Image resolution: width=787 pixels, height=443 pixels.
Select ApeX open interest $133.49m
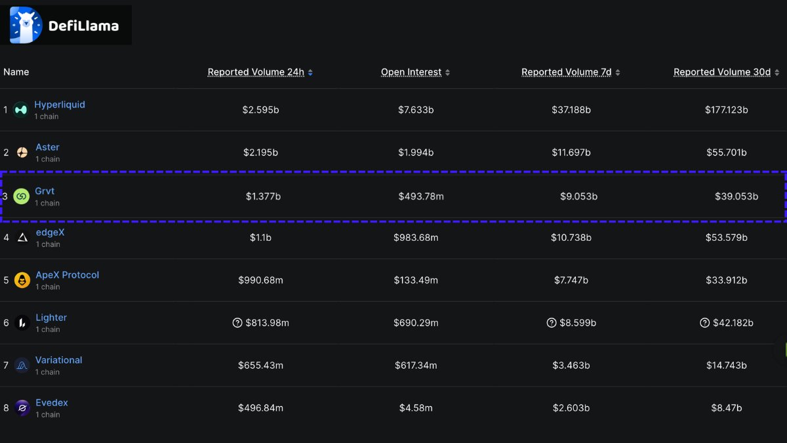tap(416, 280)
